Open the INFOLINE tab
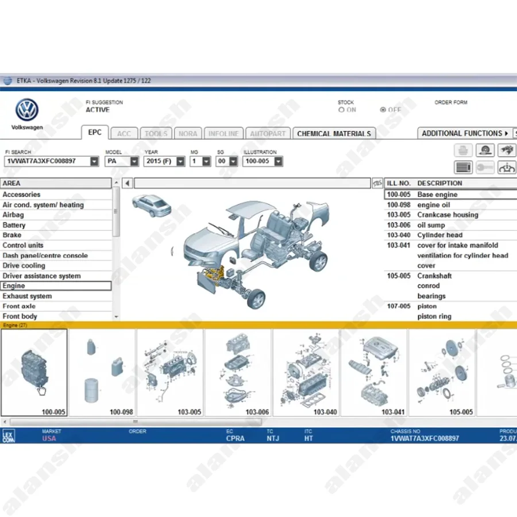 (x=223, y=133)
